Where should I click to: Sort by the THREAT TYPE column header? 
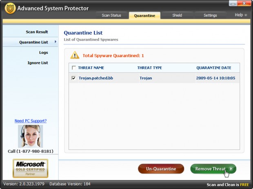(150, 68)
